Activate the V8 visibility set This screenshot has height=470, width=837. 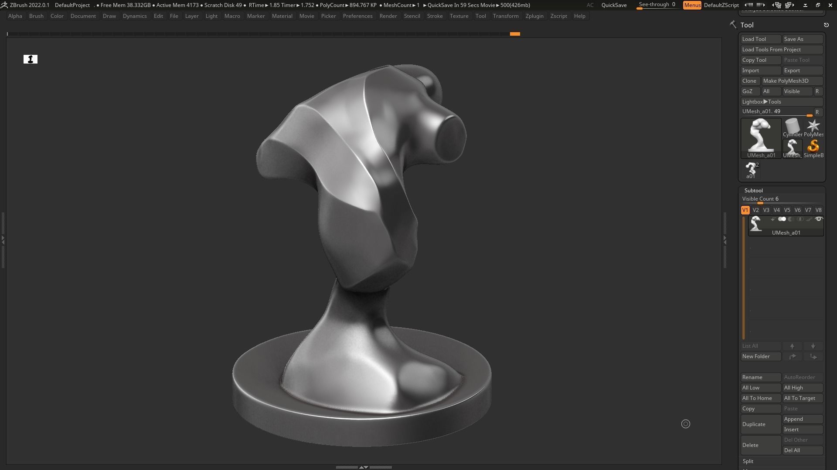point(818,210)
